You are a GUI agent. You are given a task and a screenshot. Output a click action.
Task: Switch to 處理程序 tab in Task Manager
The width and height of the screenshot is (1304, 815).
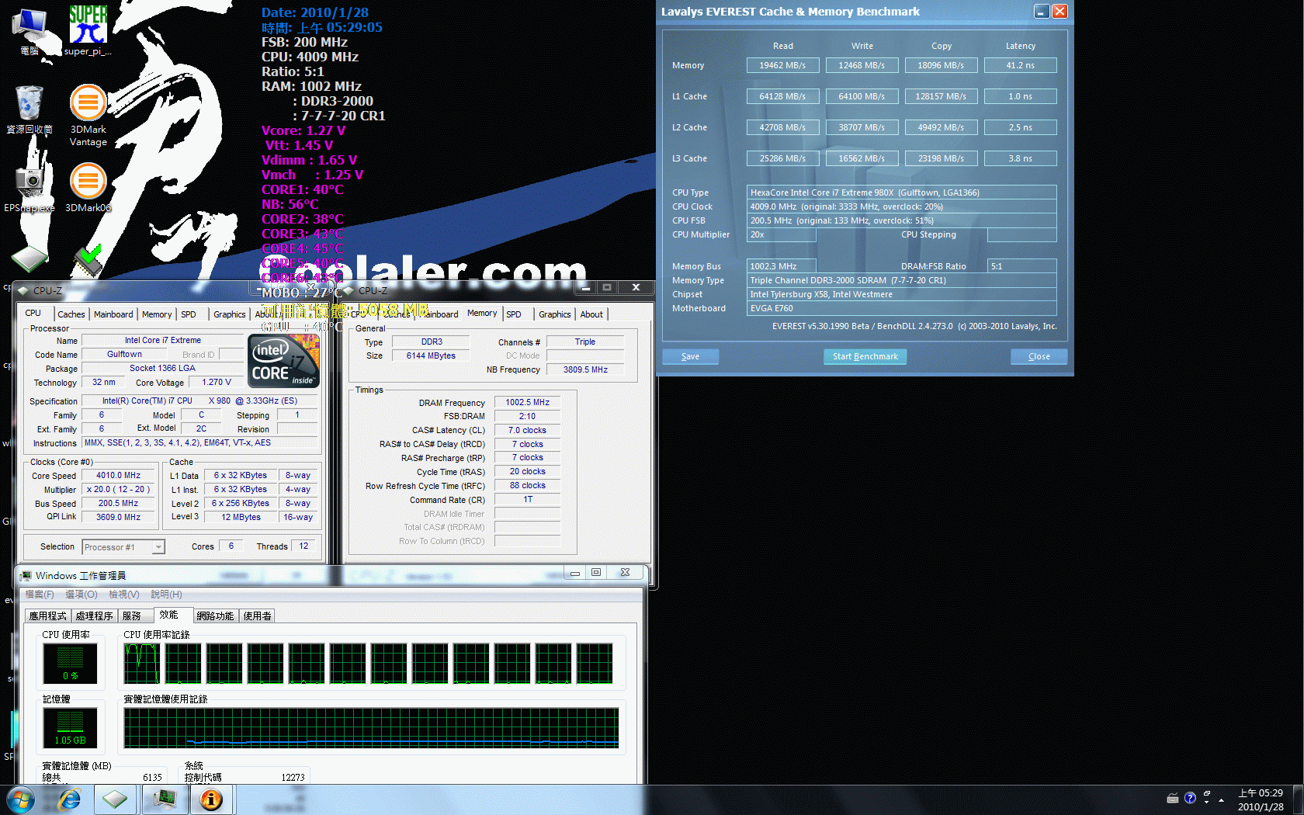(95, 616)
